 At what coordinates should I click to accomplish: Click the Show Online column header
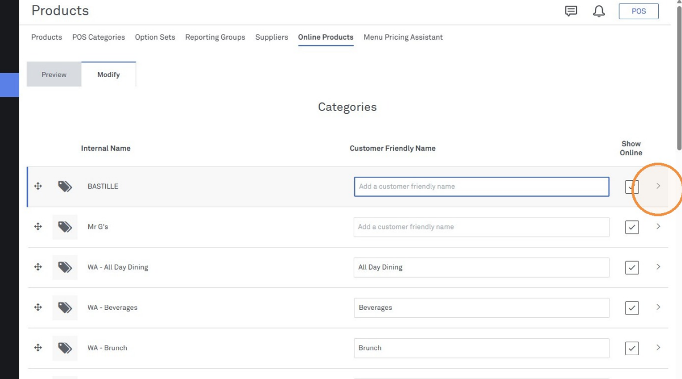[631, 148]
